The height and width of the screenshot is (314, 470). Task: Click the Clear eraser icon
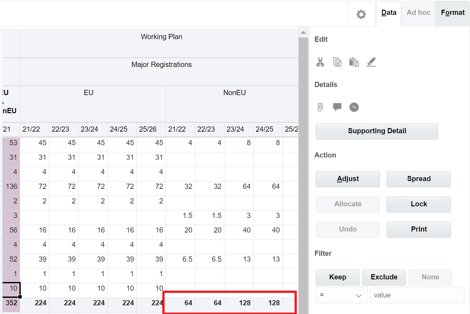371,62
